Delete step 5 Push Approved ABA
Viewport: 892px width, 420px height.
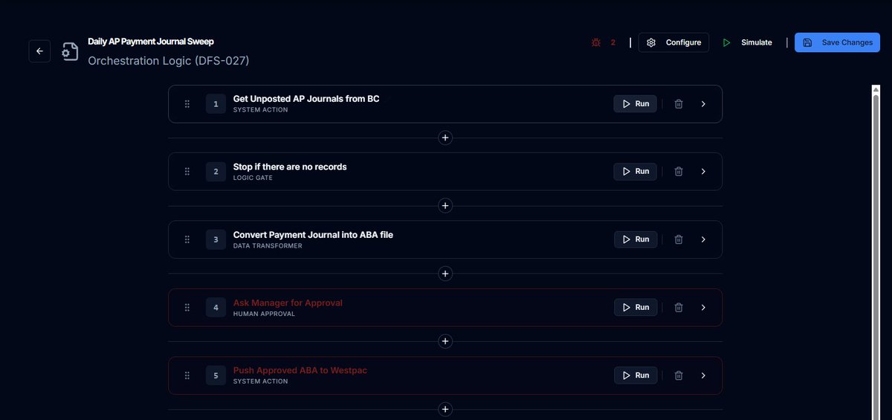point(679,375)
